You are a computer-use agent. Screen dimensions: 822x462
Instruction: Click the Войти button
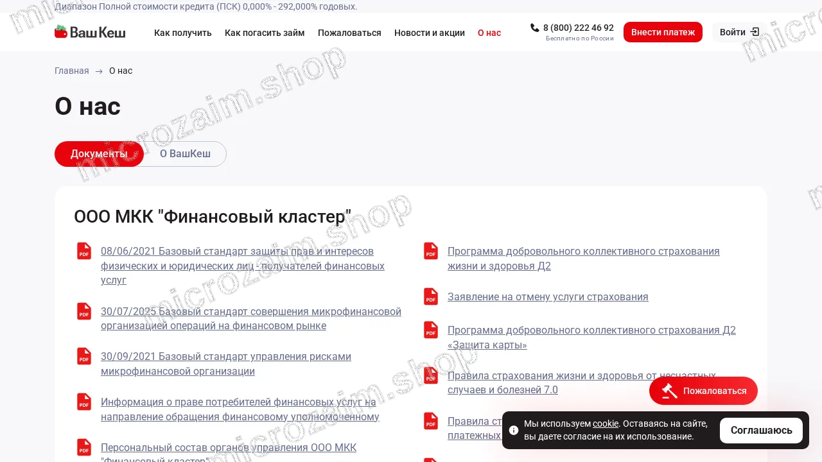(x=739, y=32)
